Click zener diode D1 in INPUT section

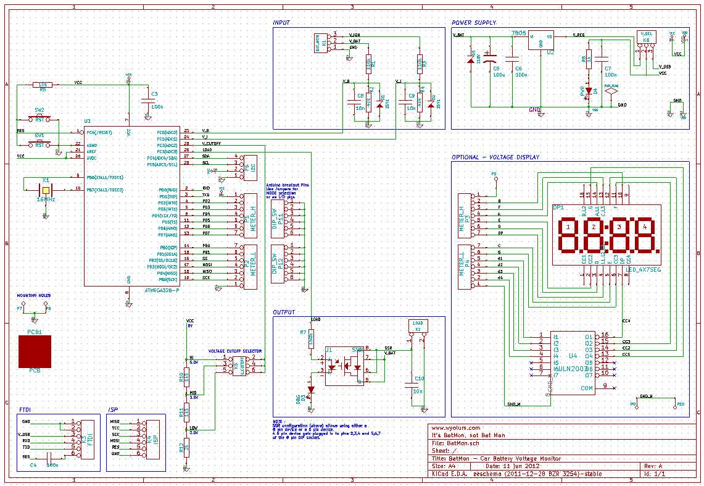(x=379, y=104)
